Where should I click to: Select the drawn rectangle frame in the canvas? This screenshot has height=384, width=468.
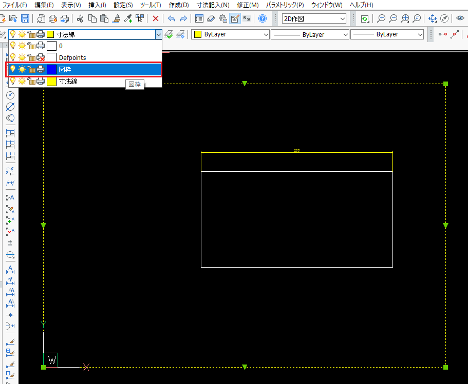coord(297,266)
